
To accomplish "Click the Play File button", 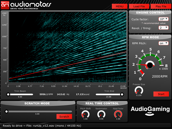I will point(161,6).
